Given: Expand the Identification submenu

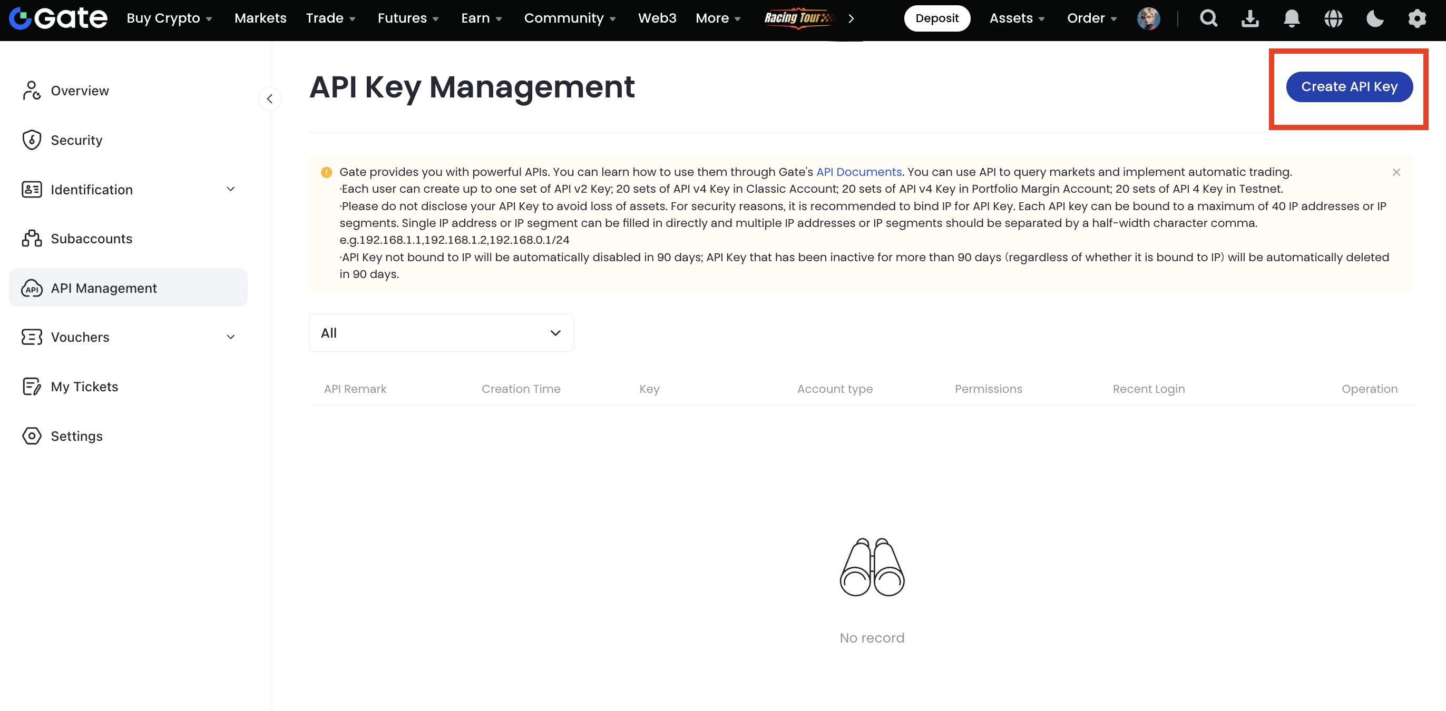Looking at the screenshot, I should (x=230, y=189).
